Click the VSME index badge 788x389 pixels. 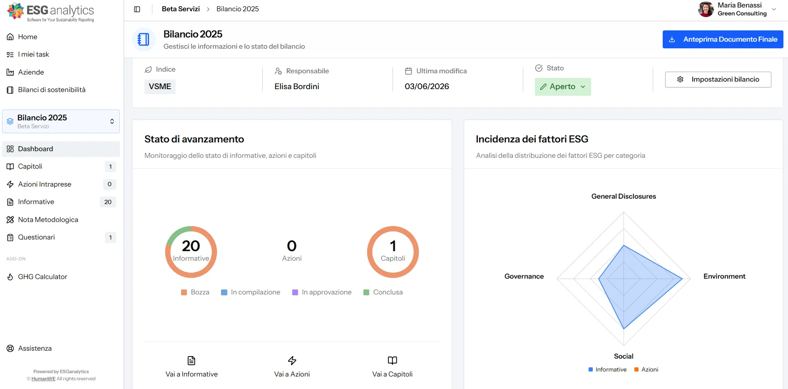[160, 87]
